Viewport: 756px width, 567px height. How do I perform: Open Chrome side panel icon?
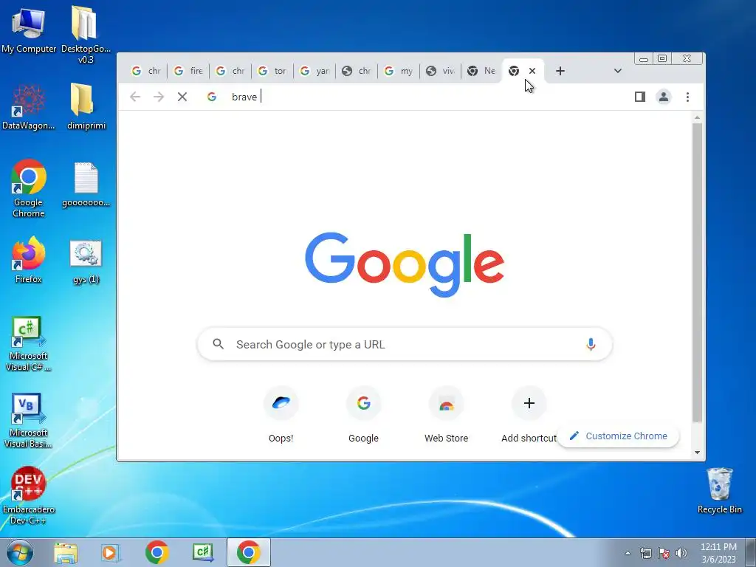[640, 97]
